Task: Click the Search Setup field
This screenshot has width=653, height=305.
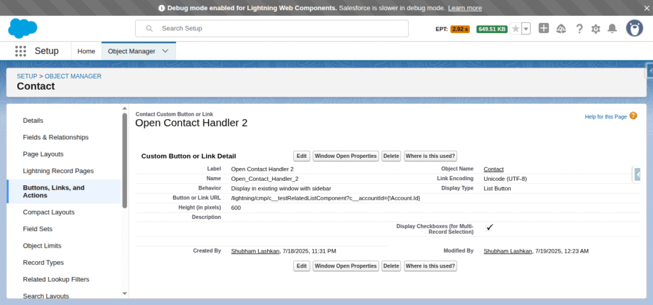Action: click(272, 28)
